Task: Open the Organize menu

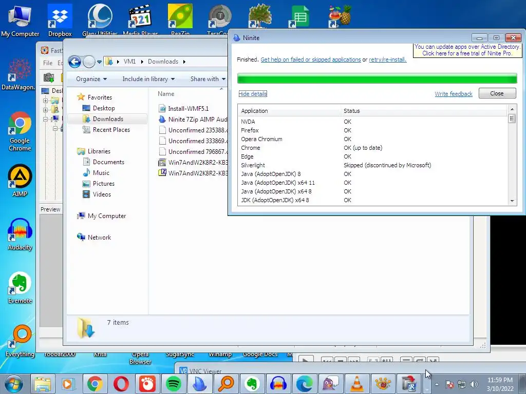Action: (x=91, y=79)
